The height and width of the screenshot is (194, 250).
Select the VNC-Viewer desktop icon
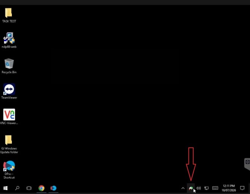coord(9,117)
